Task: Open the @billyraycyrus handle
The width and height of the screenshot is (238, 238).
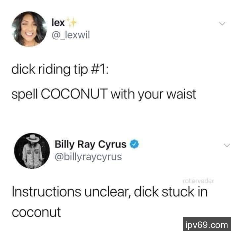Action: click(88, 157)
